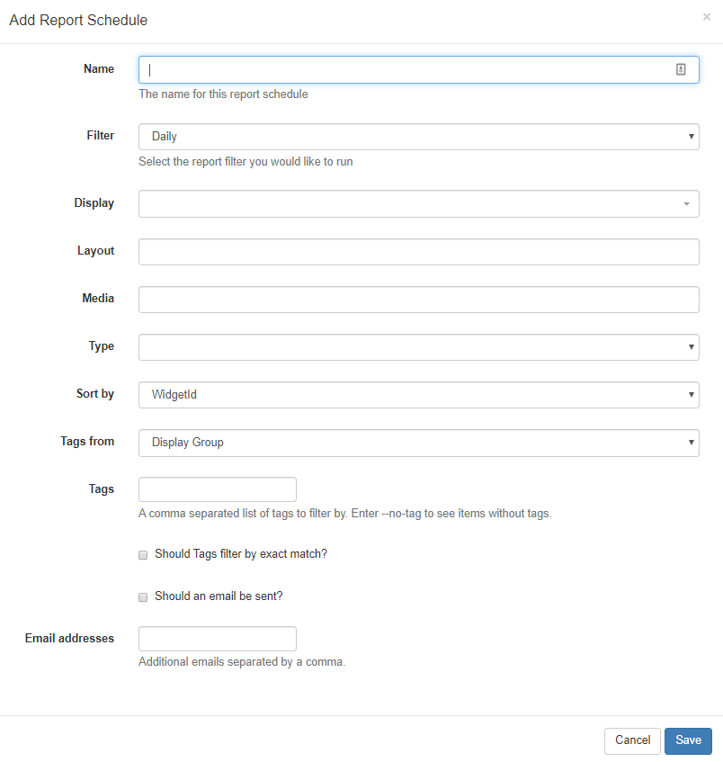Click the Filter dropdown arrow icon
Screen dimensions: 723x762
(x=691, y=137)
